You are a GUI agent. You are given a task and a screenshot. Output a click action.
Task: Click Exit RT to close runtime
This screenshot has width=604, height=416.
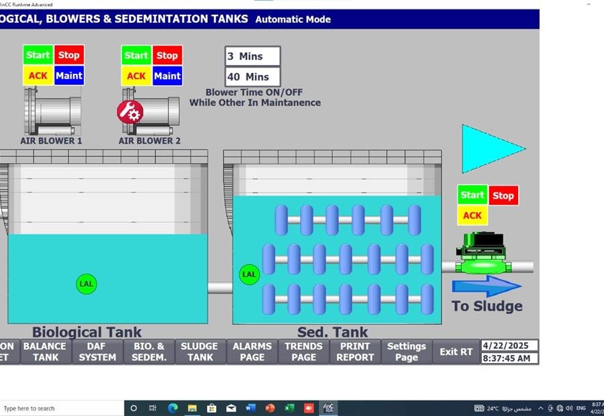pyautogui.click(x=456, y=352)
